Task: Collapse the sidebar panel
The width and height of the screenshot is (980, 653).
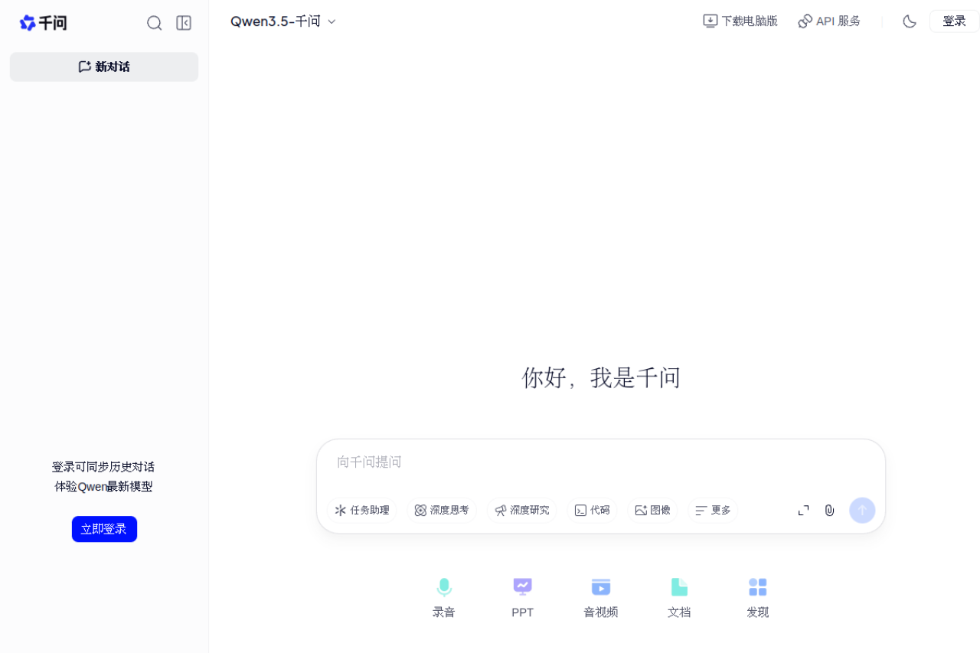Action: point(184,23)
